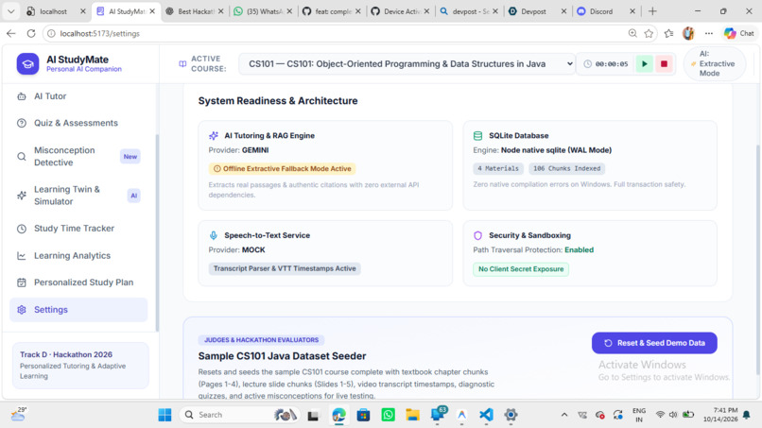Screen dimensions: 762x428
Task: Click the 4 Materials tag
Action: (498, 168)
